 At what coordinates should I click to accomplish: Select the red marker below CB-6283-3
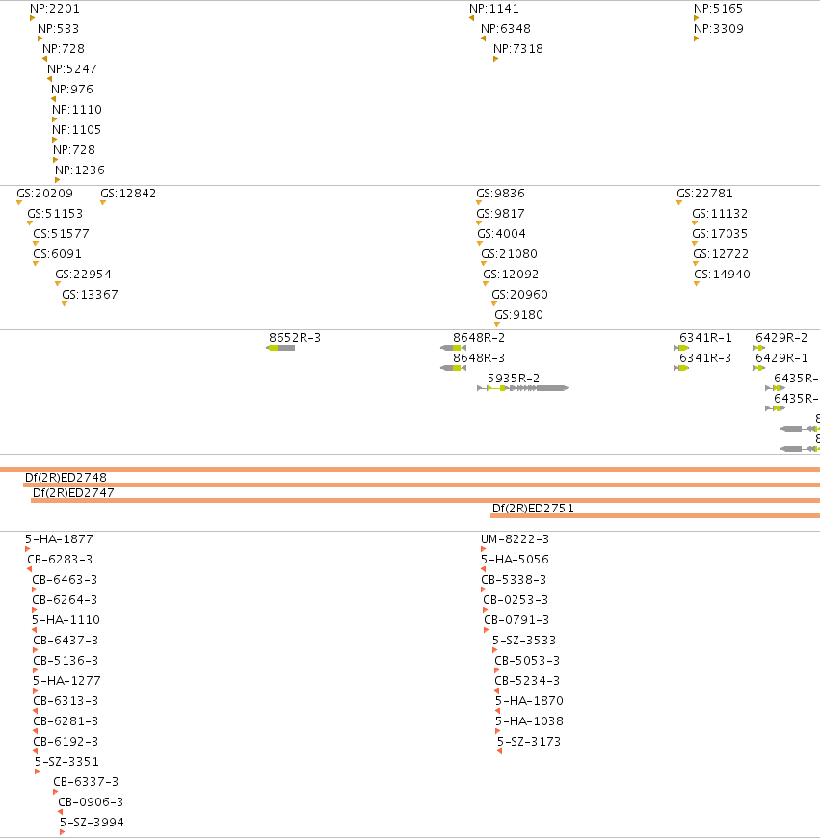(30, 569)
